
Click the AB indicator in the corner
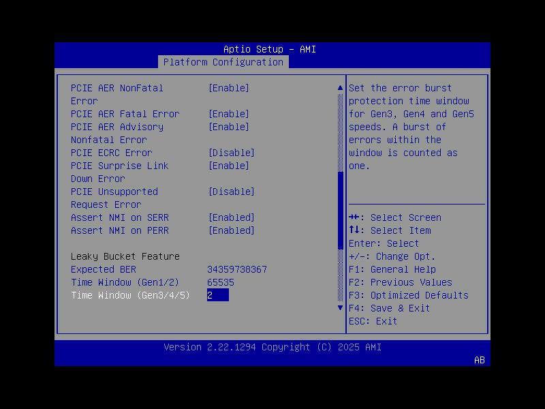pos(479,361)
